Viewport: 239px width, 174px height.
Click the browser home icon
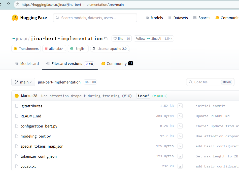point(9,5)
